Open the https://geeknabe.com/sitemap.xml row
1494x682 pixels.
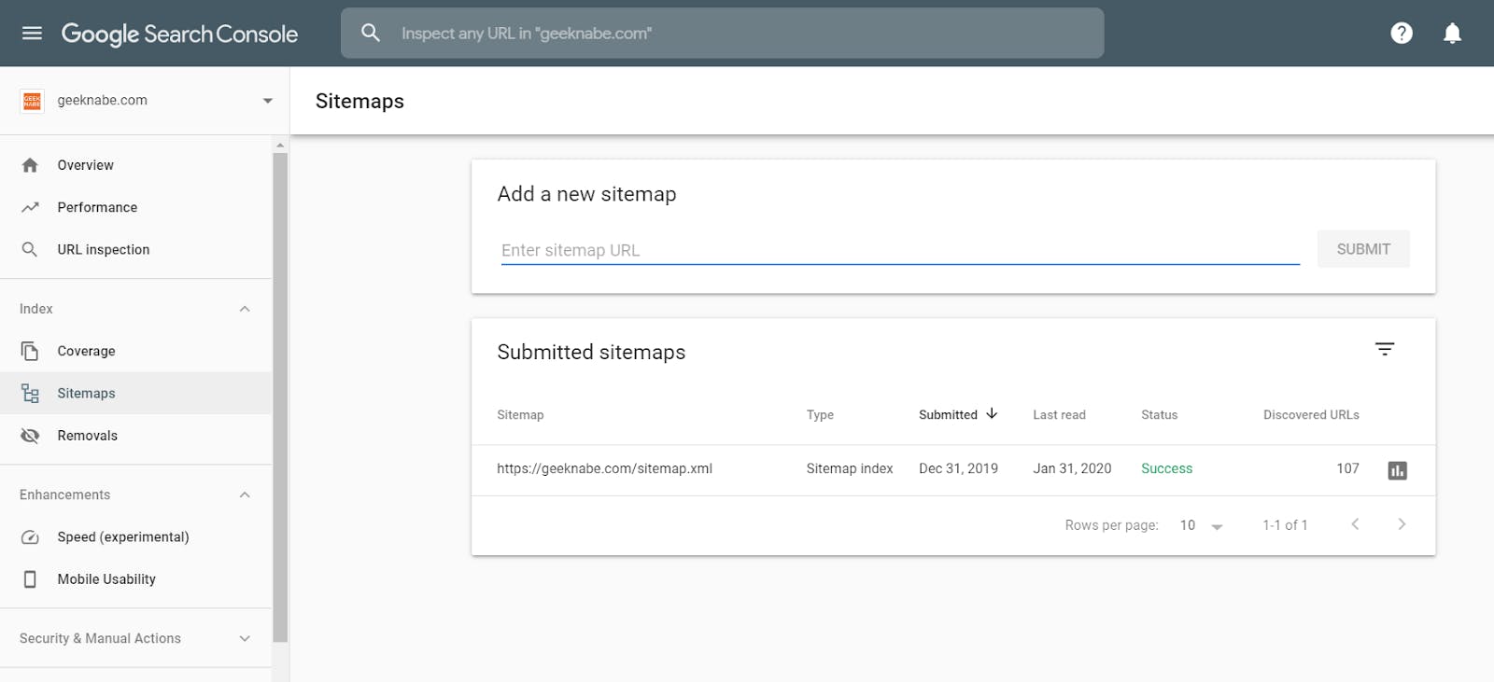tap(953, 469)
